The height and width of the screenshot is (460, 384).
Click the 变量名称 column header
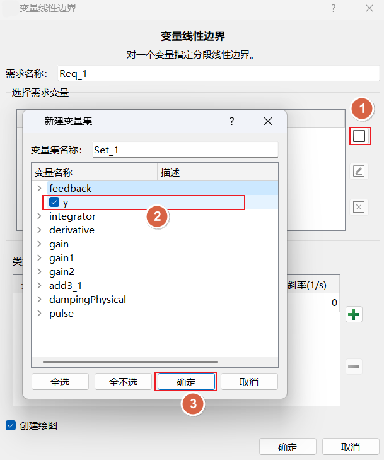point(93,172)
